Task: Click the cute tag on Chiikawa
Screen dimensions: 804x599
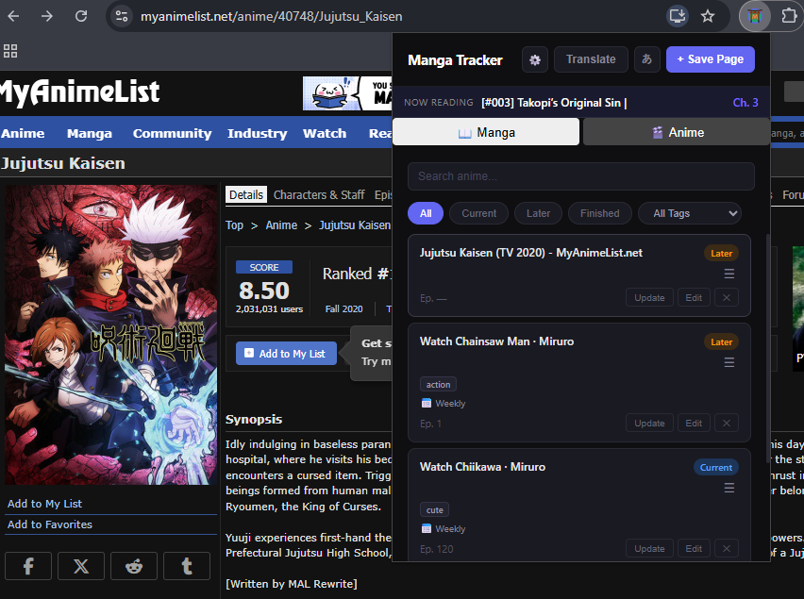Action: [434, 509]
